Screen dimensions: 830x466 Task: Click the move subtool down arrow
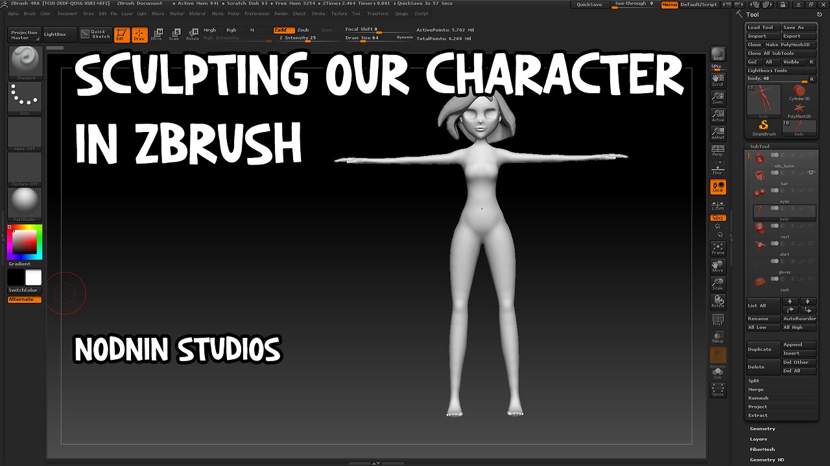coord(808,302)
